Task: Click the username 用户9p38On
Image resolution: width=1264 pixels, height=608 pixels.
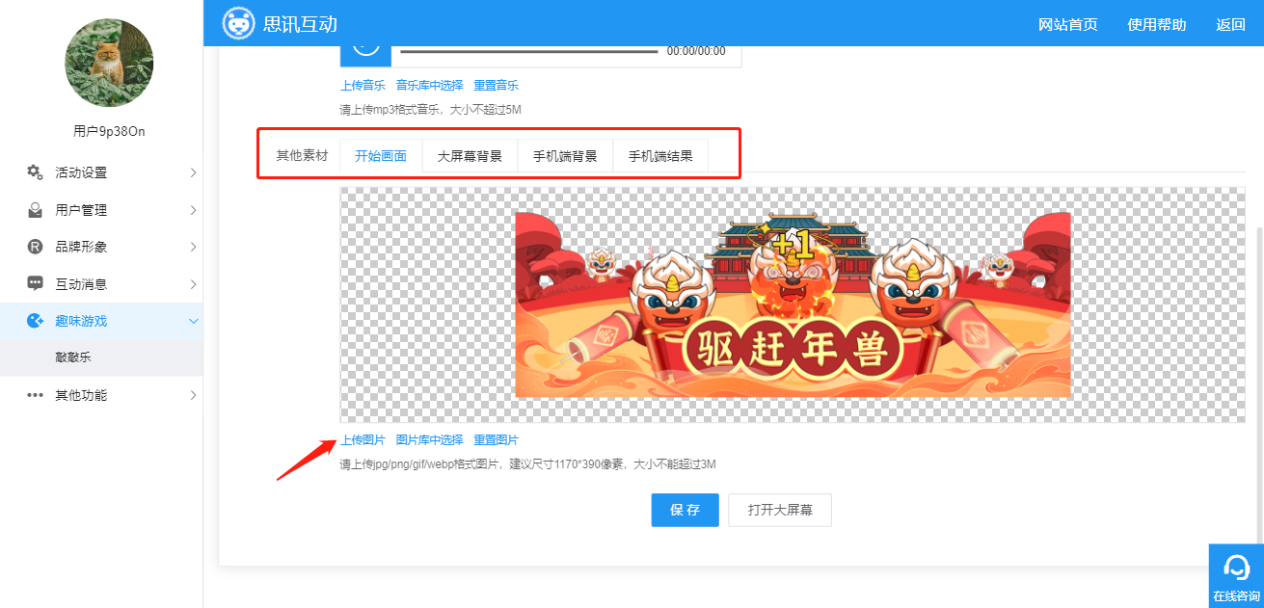Action: (x=109, y=131)
